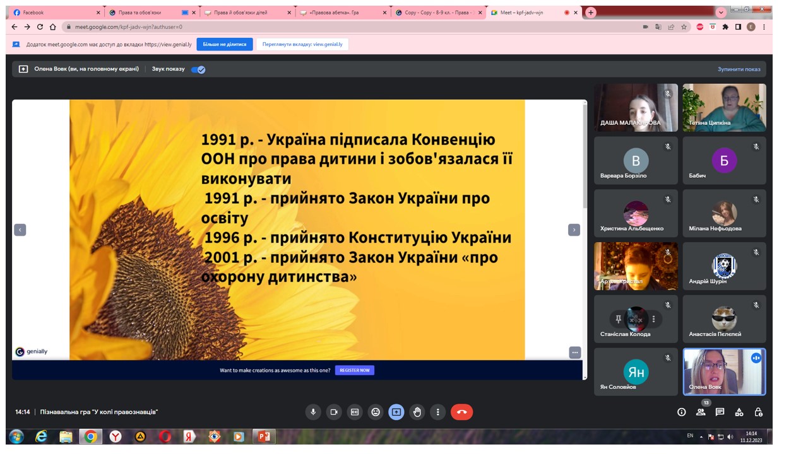
Task: Open PowerPoint from the Windows taskbar
Action: [264, 436]
